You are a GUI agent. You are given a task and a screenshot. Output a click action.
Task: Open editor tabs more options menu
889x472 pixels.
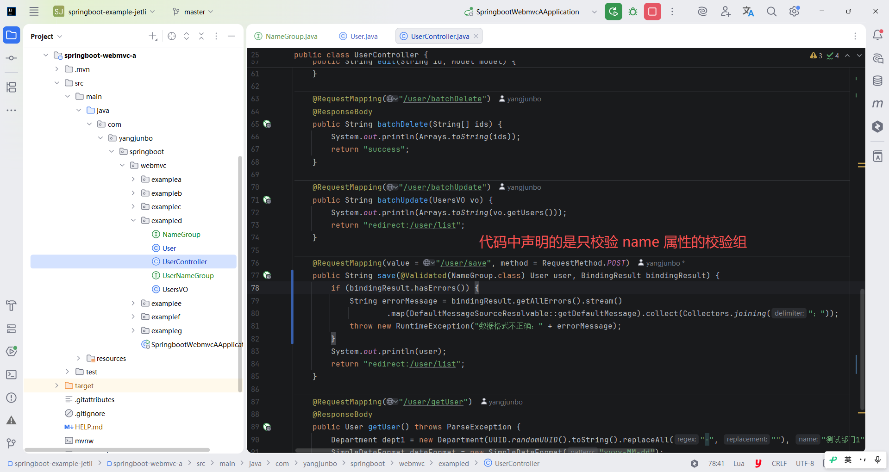coord(855,36)
